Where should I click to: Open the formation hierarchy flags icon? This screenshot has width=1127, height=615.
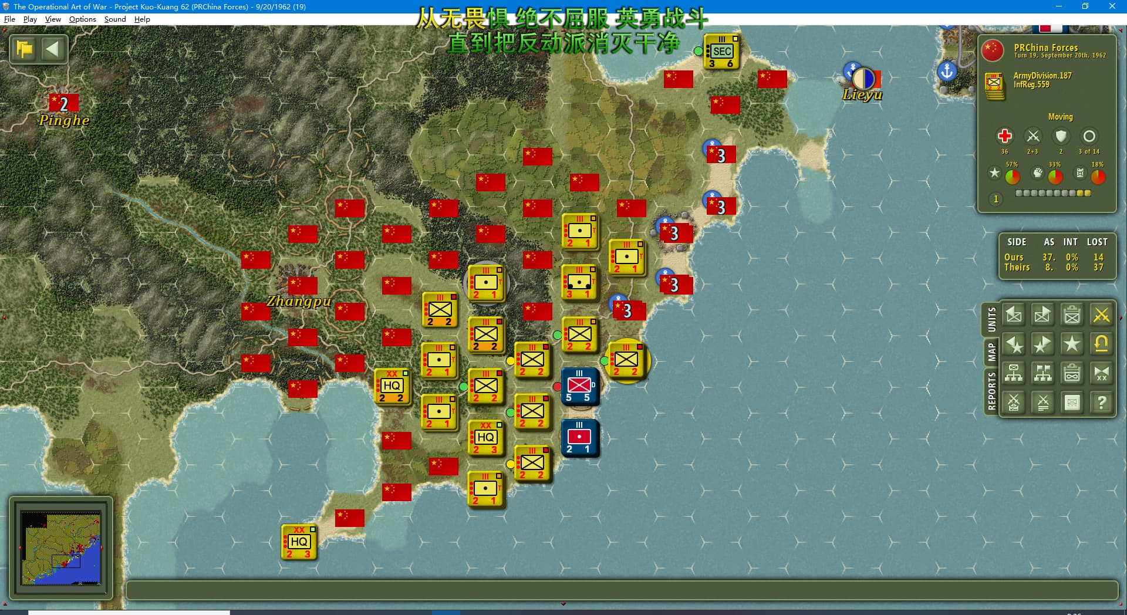pyautogui.click(x=1042, y=373)
